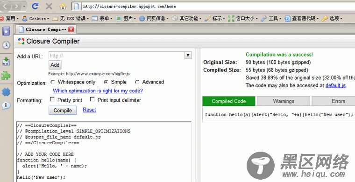
Task: Enable the Pretty print checkbox
Action: 52,99
